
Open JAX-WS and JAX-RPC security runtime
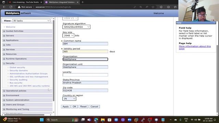[x=30, y=86]
